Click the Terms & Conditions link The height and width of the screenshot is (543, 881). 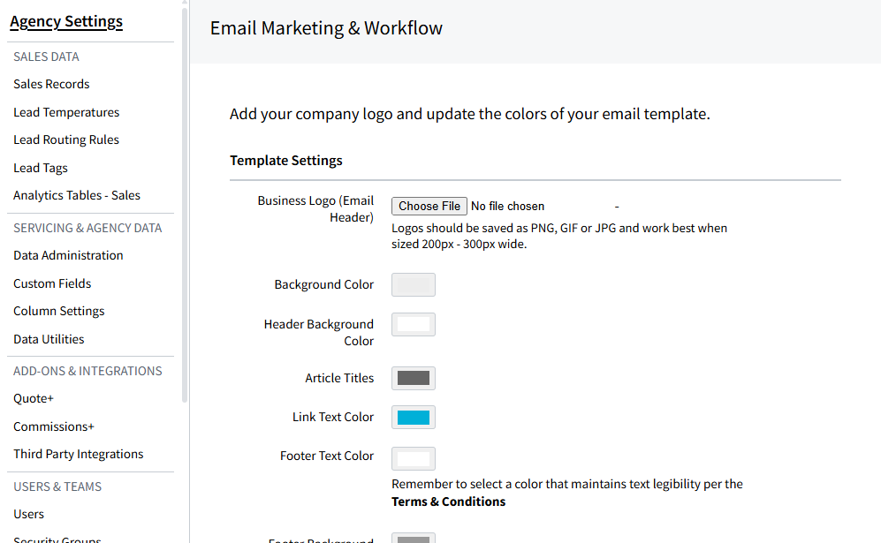pos(448,502)
